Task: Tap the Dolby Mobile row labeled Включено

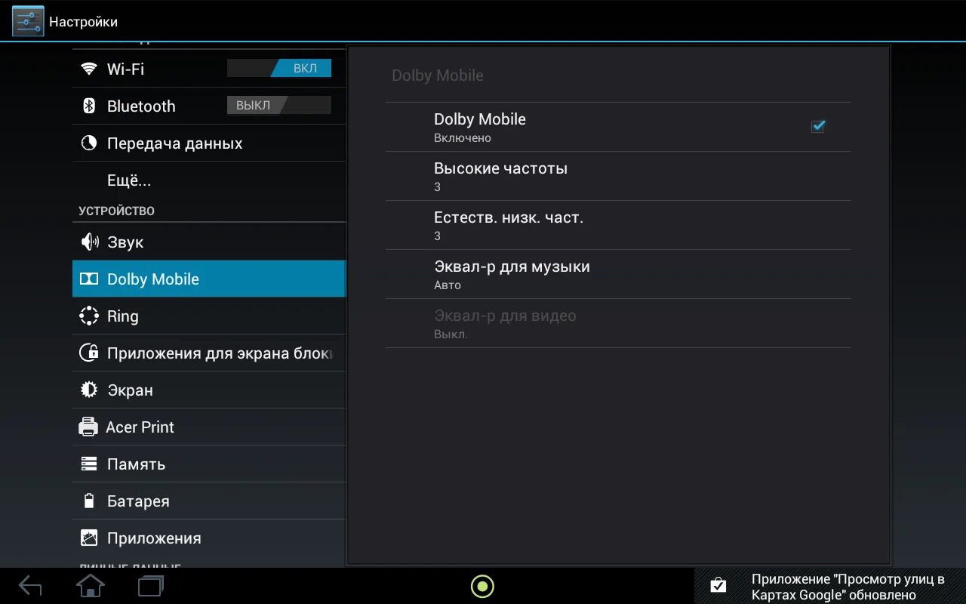Action: (x=618, y=127)
